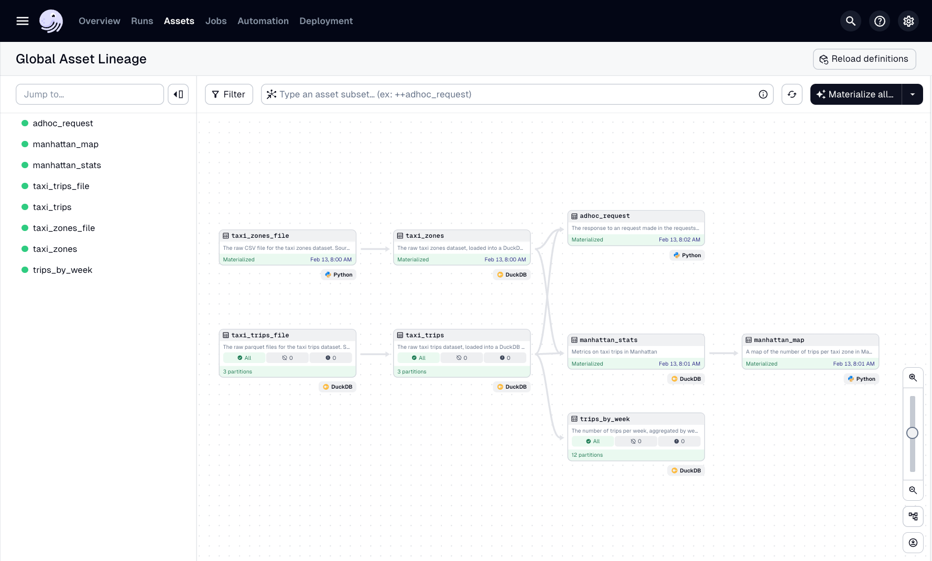Collapse the asset list sidebar panel

tap(178, 94)
